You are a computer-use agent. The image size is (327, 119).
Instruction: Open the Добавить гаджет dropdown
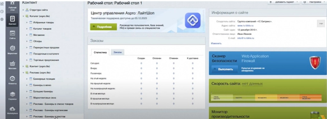click(284, 2)
